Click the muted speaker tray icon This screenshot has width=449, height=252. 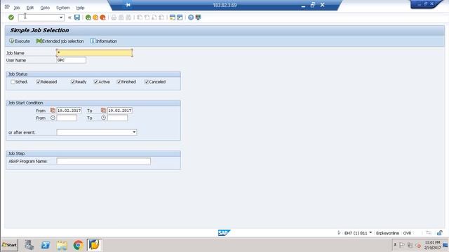coord(418,245)
